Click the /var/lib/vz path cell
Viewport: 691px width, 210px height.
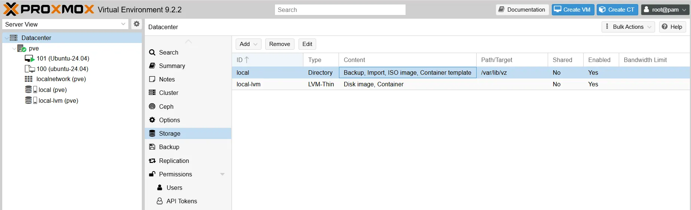pos(512,72)
